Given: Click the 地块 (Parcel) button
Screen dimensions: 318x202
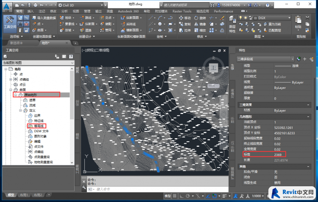Looking at the screenshot, I should point(67,18).
